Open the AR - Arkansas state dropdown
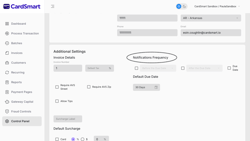 coord(211,18)
